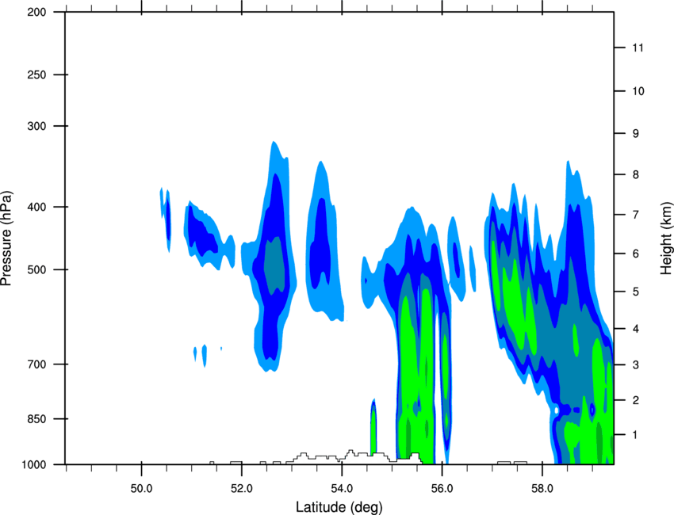The width and height of the screenshot is (674, 515).
Task: Click the height label '11'
Action: 638,48
